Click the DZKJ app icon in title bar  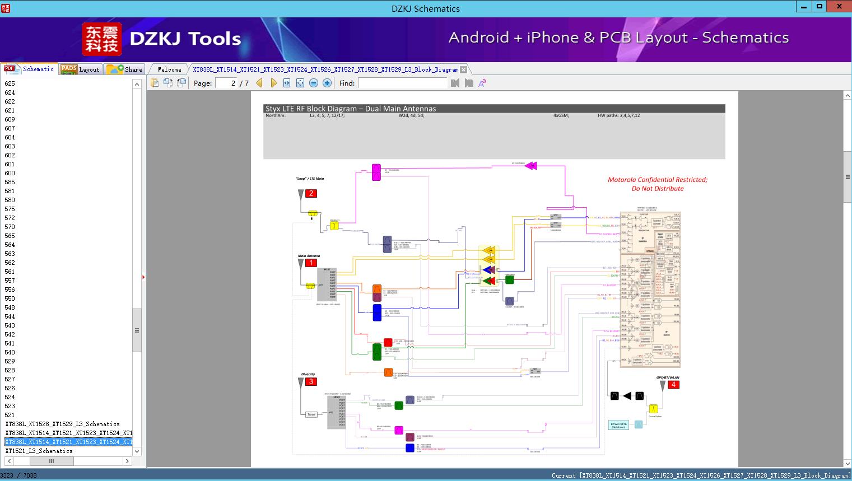[6, 8]
